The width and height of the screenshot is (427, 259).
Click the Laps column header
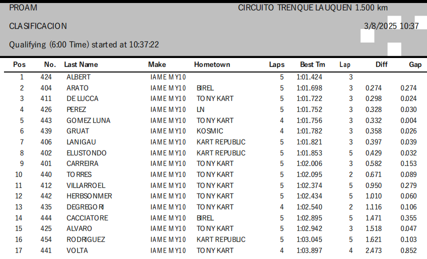click(276, 64)
